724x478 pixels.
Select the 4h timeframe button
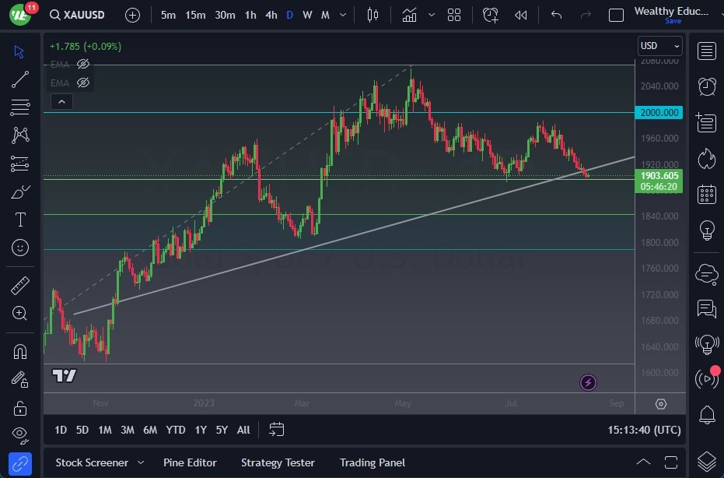click(271, 15)
